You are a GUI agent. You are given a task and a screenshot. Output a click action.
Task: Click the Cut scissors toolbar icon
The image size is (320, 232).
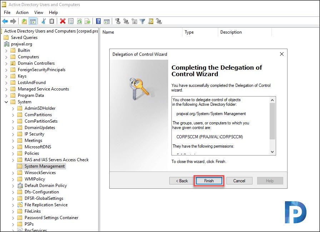44,21
